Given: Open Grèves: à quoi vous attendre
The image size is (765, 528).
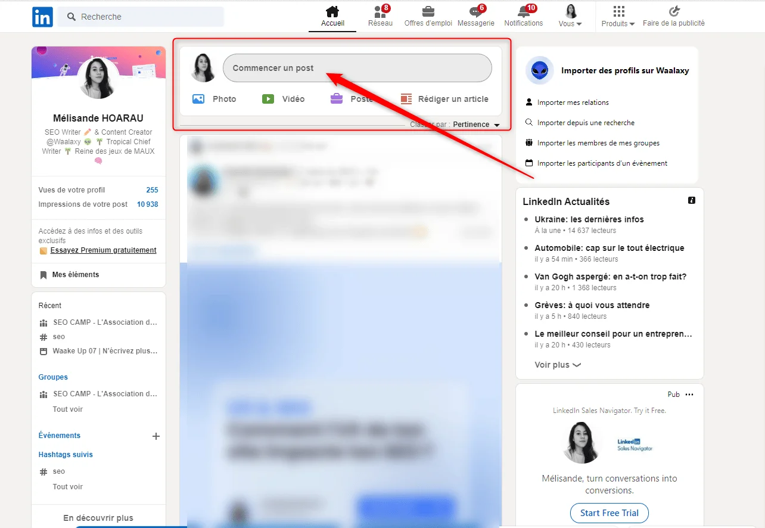Looking at the screenshot, I should coord(592,305).
